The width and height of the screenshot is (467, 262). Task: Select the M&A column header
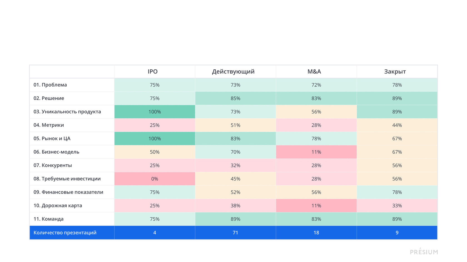coord(314,72)
